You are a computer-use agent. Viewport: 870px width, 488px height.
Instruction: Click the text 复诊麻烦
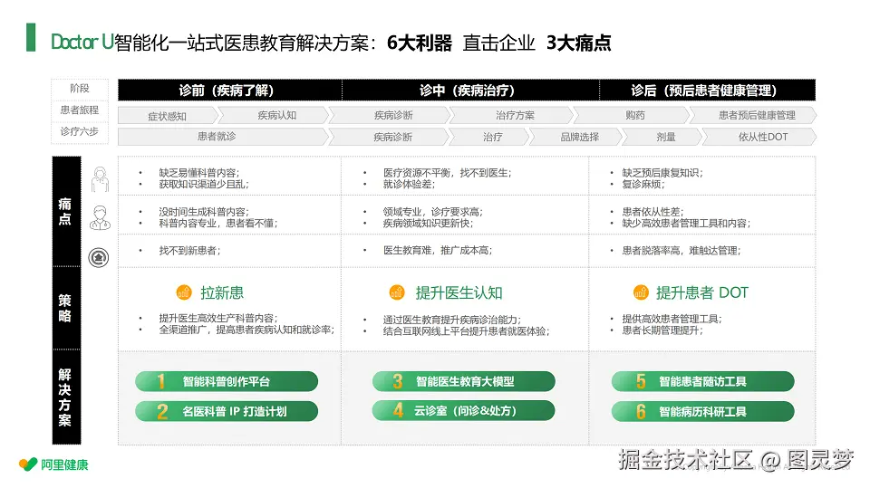tap(642, 184)
